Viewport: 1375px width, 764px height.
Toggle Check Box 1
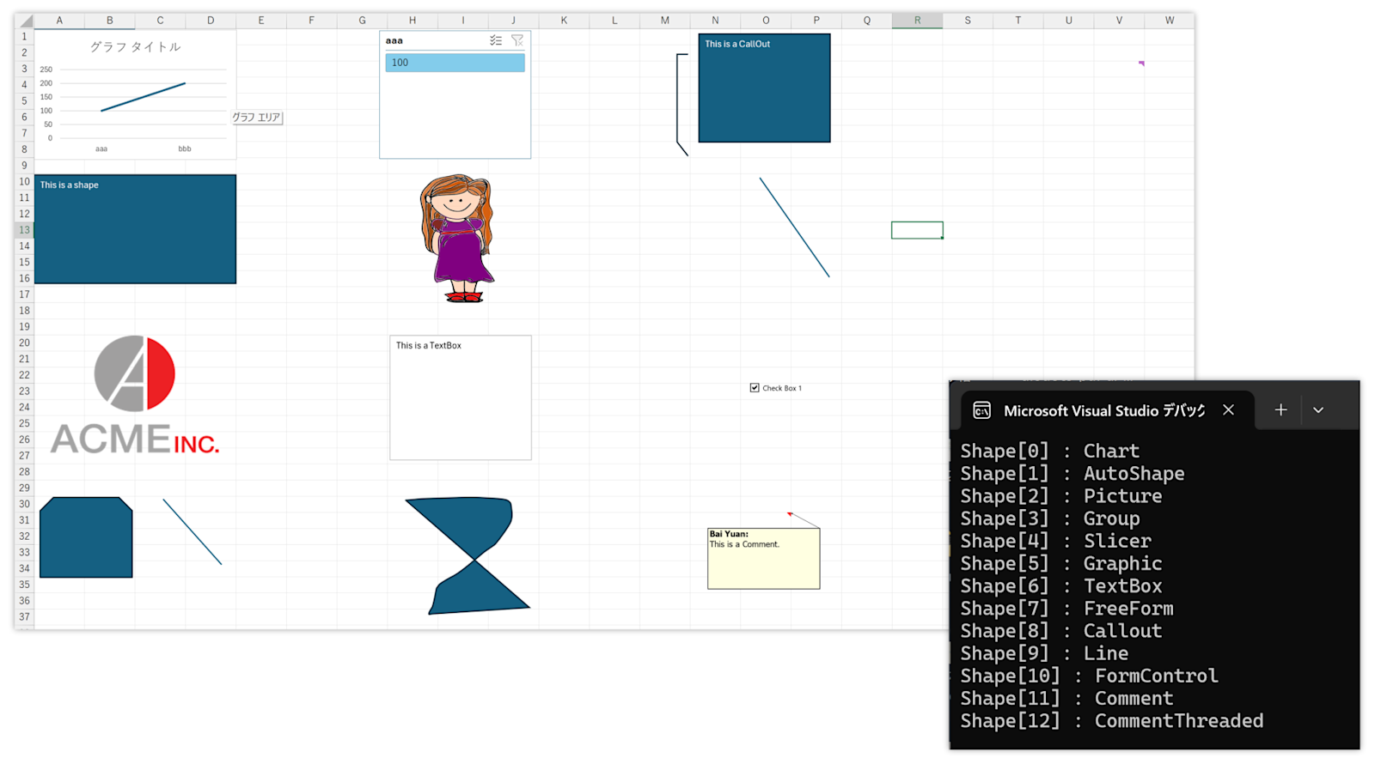tap(755, 388)
